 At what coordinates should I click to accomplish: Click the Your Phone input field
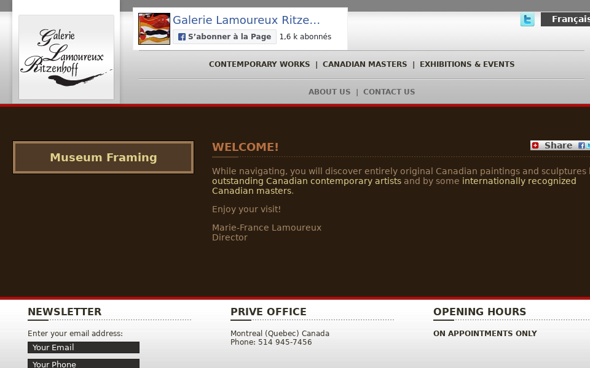click(x=83, y=364)
